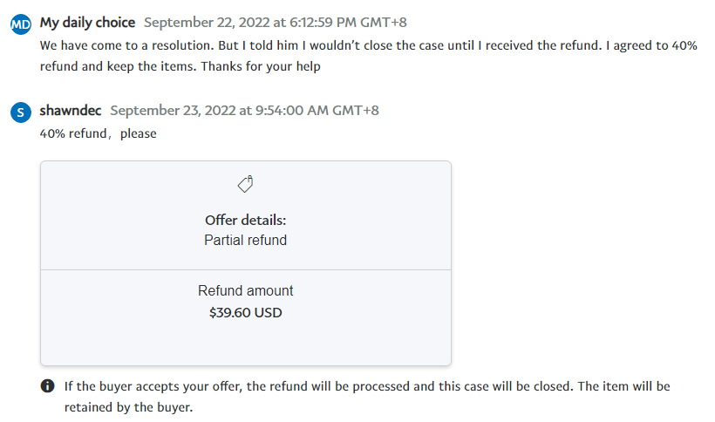Select the "40% refund, please" message
Screen dimensions: 715x422
click(99, 133)
